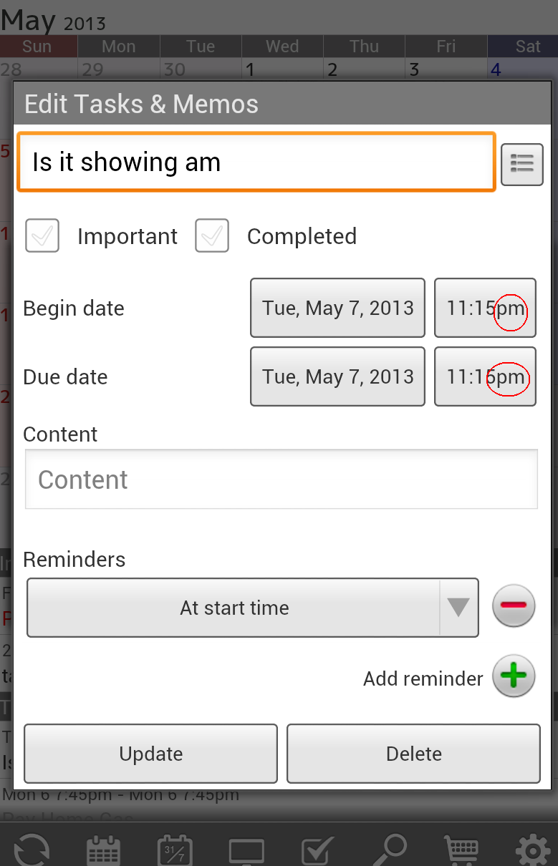
Task: Open the Begin date picker
Action: 337,308
